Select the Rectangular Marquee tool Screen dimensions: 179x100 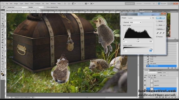[3, 16]
